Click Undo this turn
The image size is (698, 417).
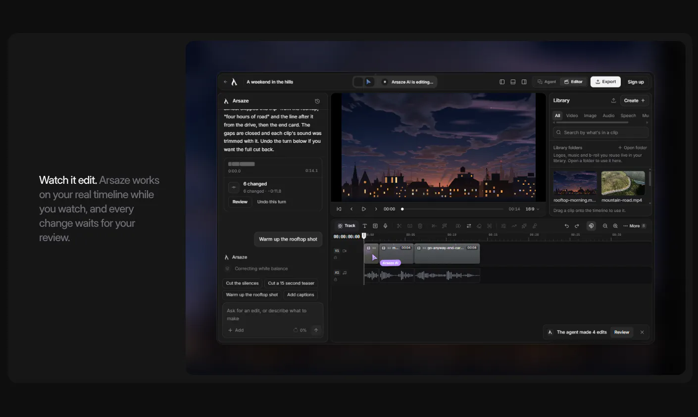(271, 202)
